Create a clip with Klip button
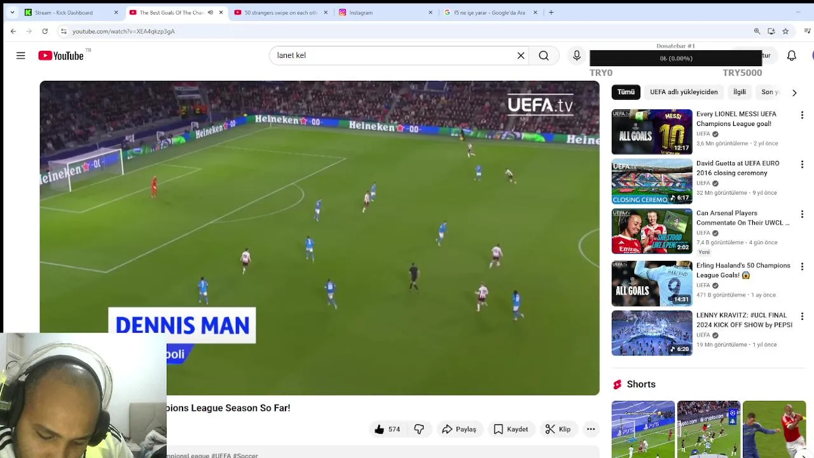Viewport: 814px width, 458px height. coord(558,429)
